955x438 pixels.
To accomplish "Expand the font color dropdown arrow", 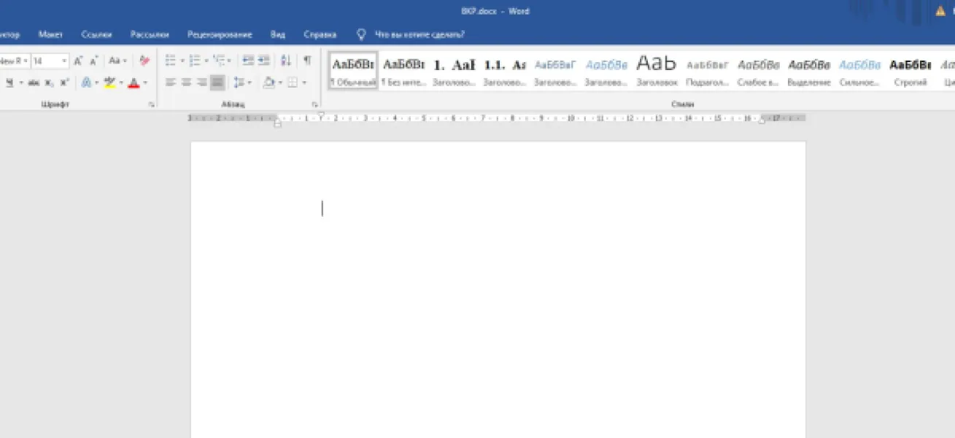I will tap(144, 82).
